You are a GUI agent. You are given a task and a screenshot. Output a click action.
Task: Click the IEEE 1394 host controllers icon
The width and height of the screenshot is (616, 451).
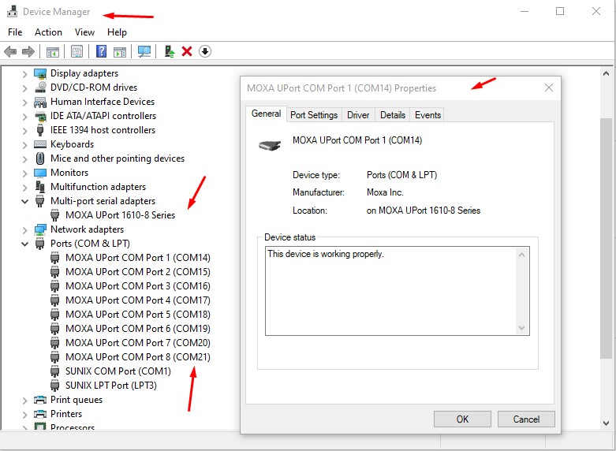40,130
